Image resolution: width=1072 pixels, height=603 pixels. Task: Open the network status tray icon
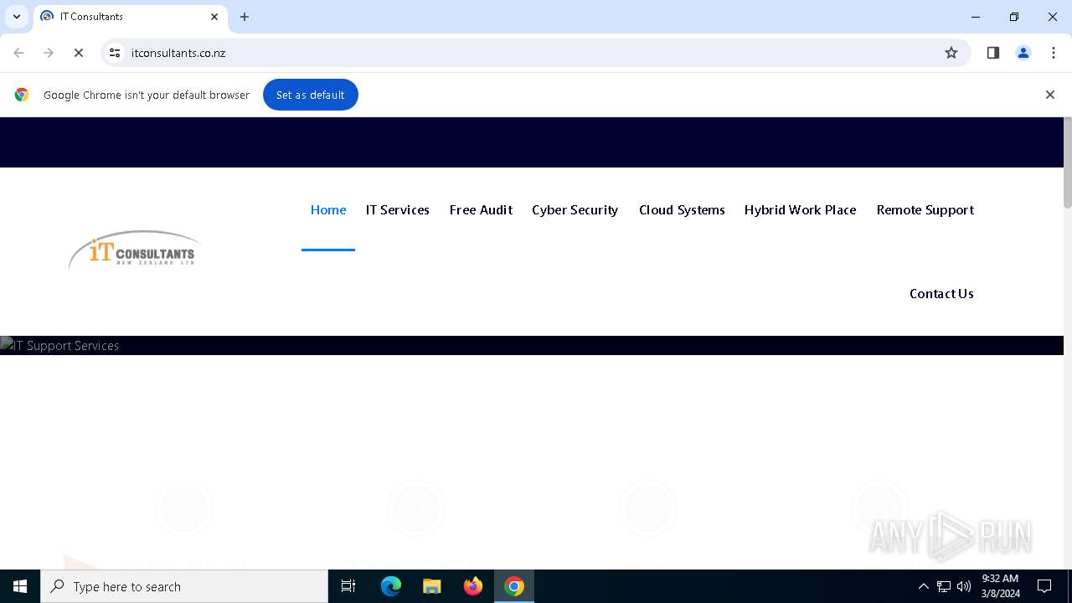pos(944,586)
